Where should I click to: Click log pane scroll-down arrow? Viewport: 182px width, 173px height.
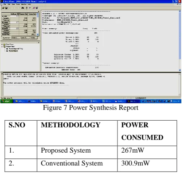[179, 95]
